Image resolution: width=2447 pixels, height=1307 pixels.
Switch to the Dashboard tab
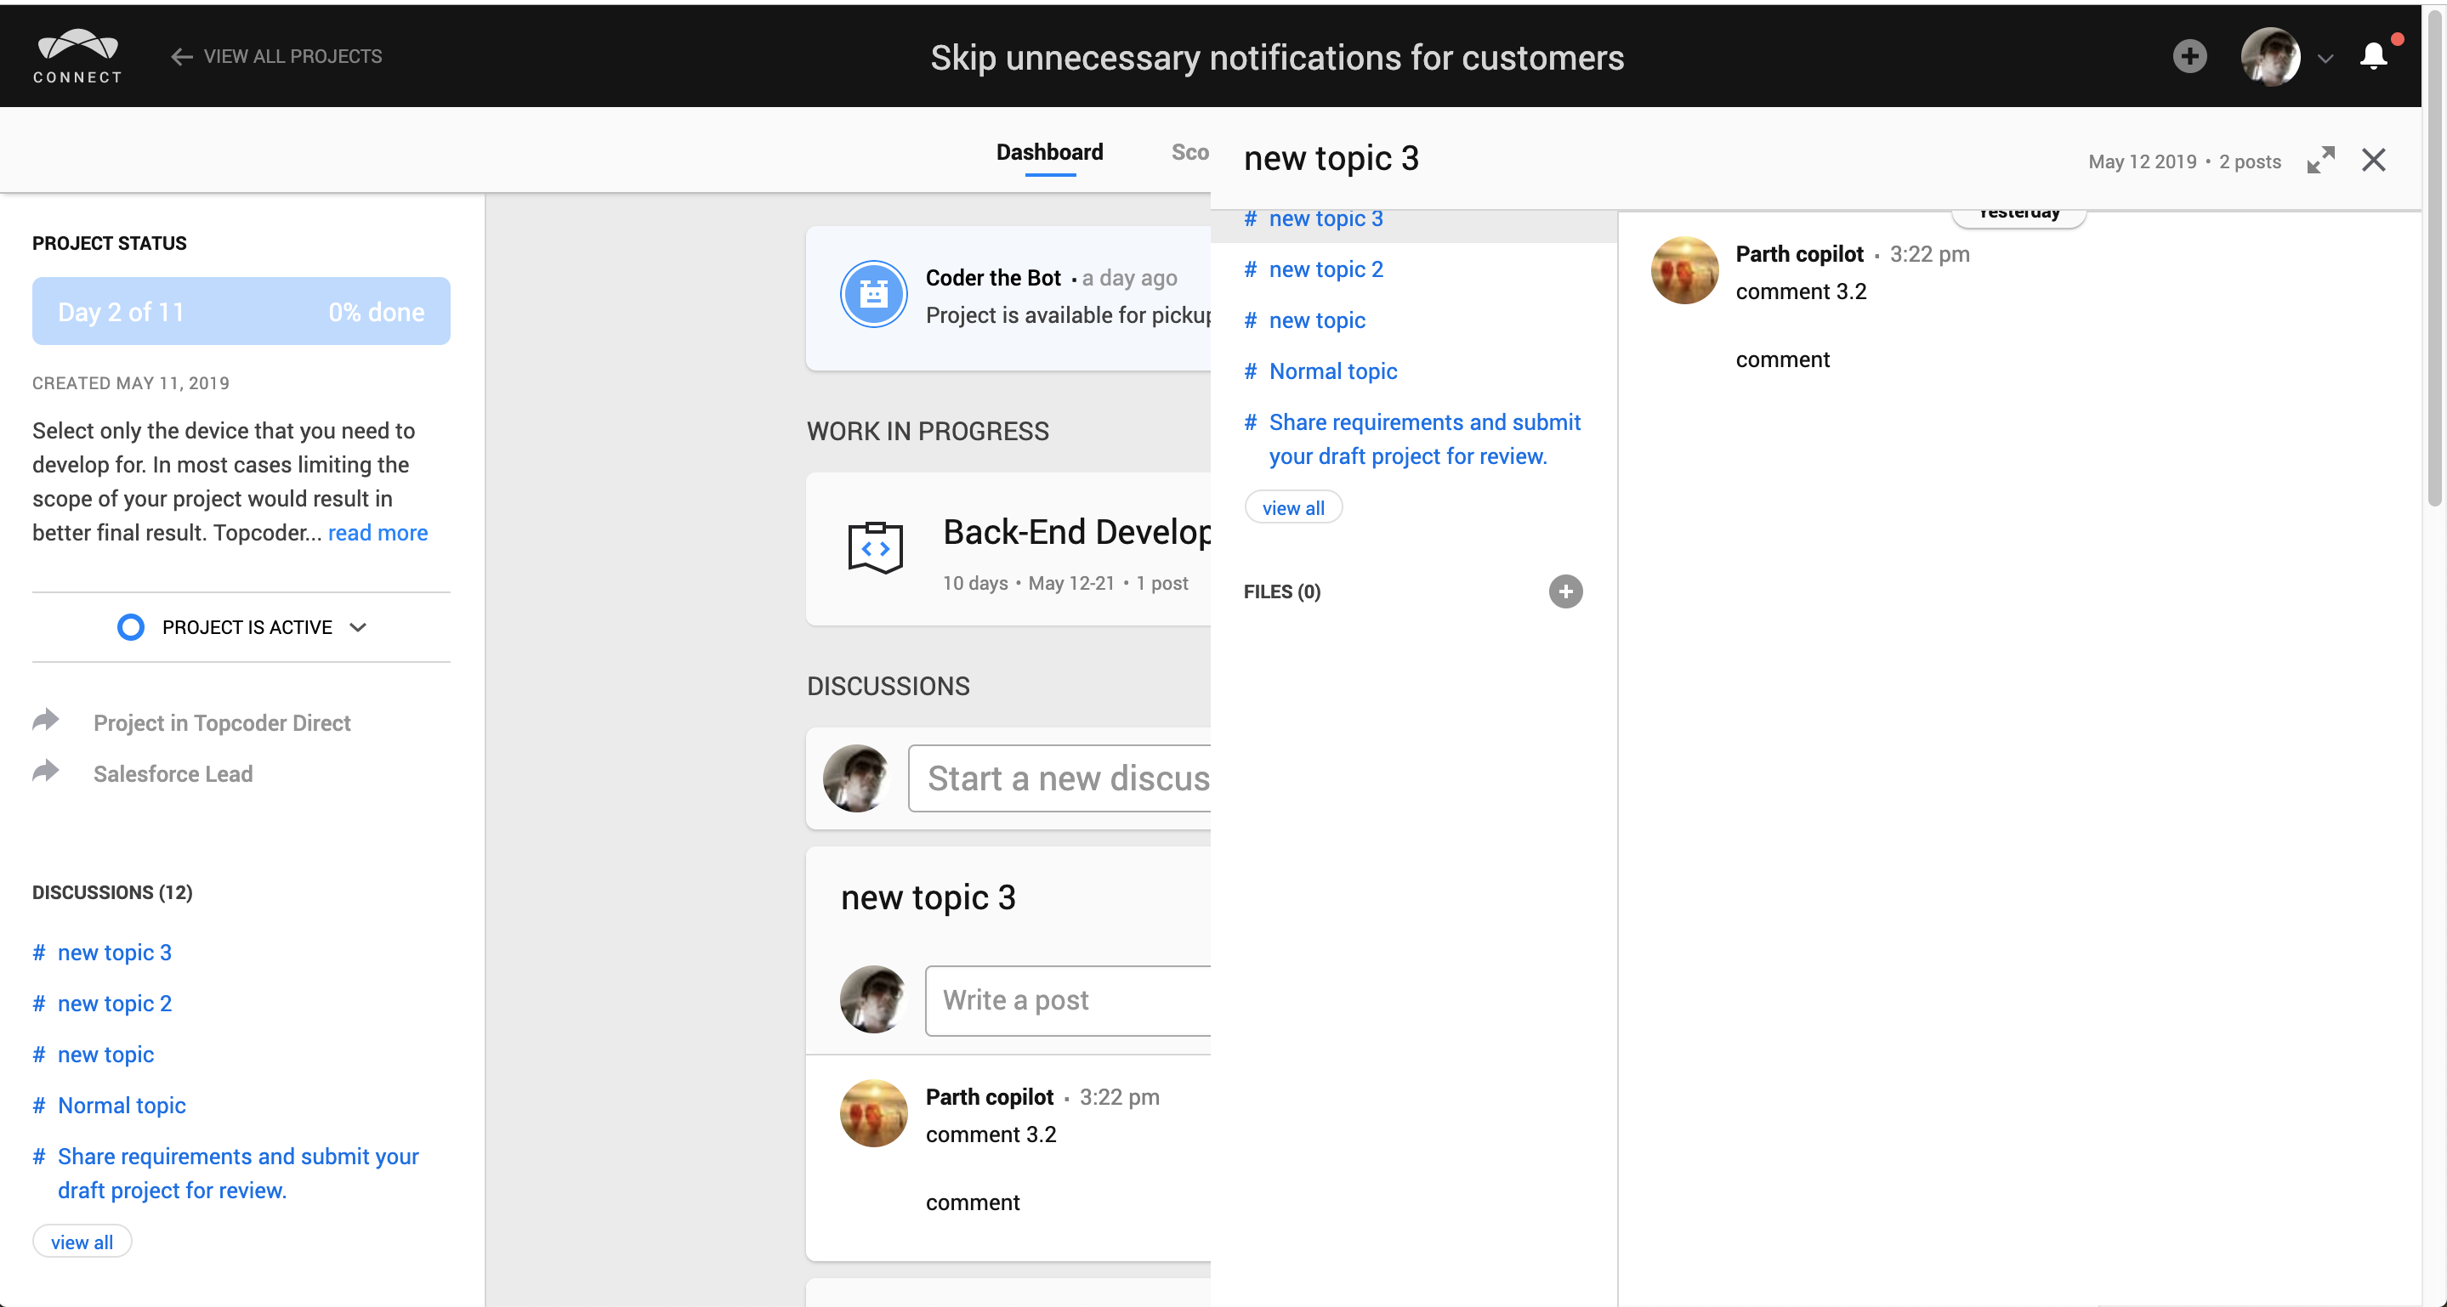(1048, 152)
